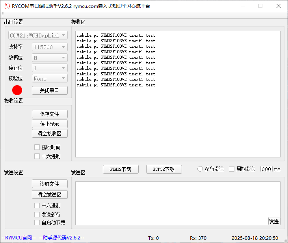
Task: Click the period ms input field
Action: click(x=266, y=169)
